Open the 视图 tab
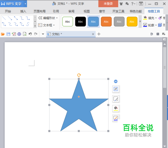This screenshot has width=168, height=148. click(x=87, y=11)
